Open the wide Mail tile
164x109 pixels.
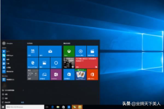coord(50,51)
